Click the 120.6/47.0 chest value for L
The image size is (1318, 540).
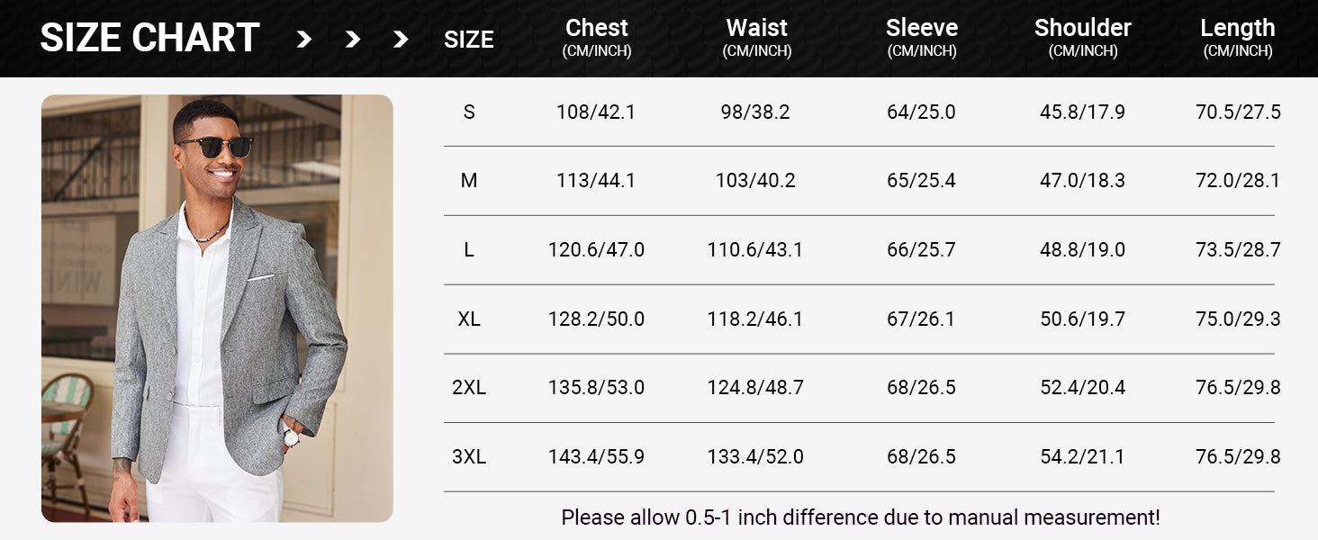click(596, 250)
